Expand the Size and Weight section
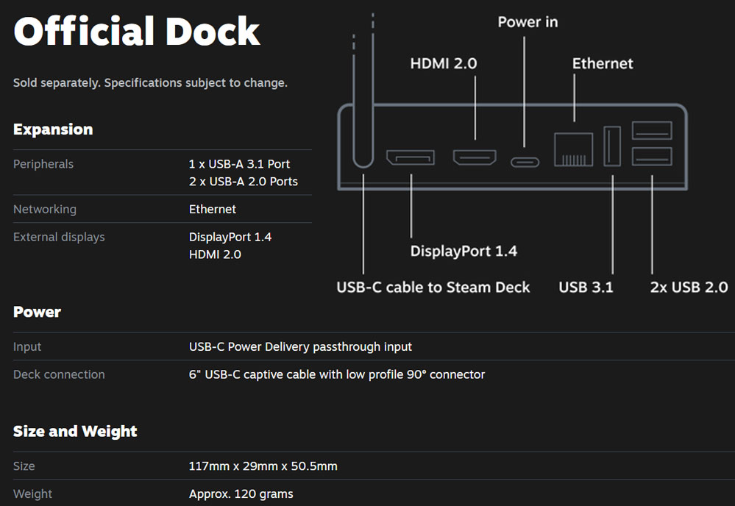 pos(74,432)
